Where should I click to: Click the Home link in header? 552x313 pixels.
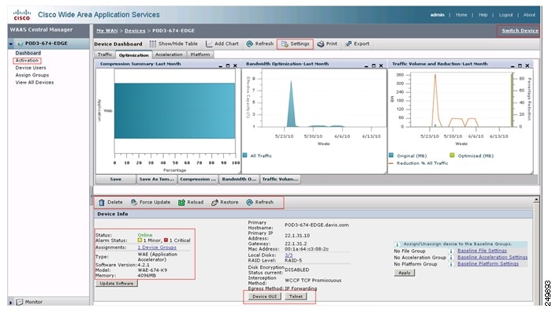point(461,15)
